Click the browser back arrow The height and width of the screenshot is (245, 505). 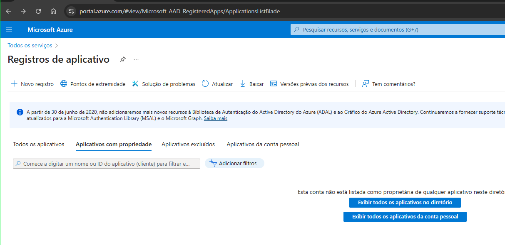[x=8, y=11]
